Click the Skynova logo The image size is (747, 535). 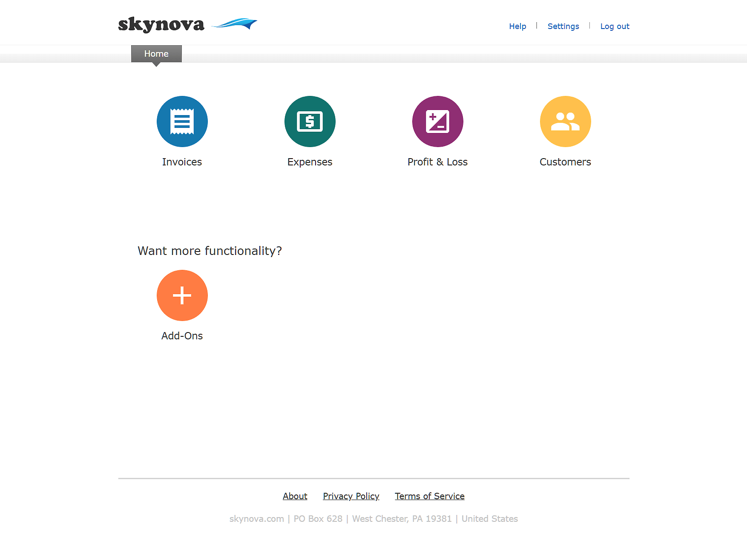[188, 24]
